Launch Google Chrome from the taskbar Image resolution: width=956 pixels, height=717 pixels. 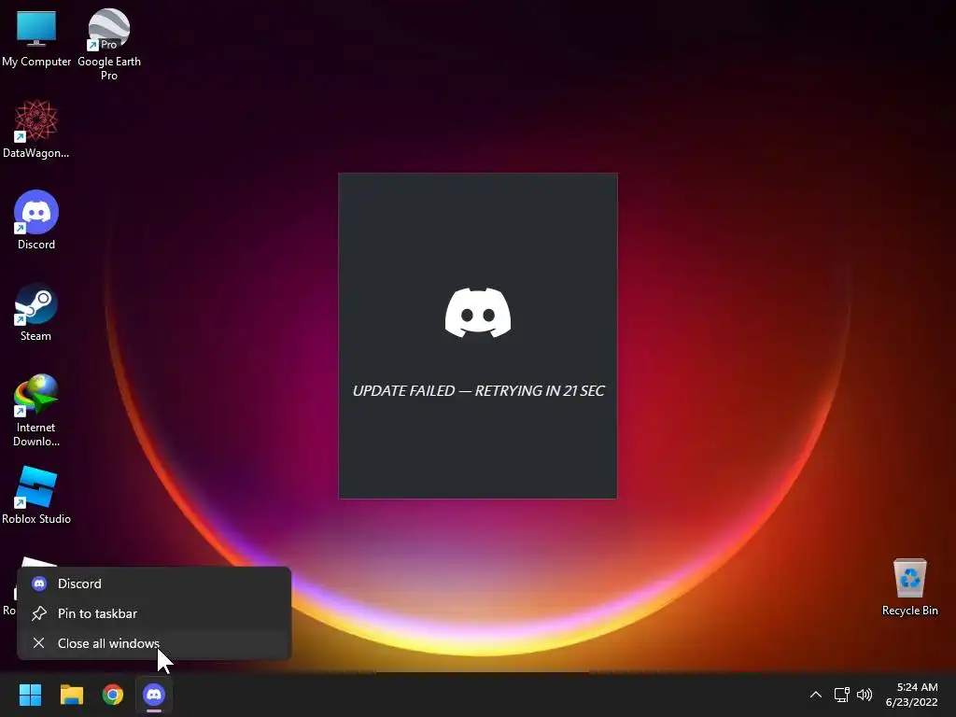click(x=113, y=695)
